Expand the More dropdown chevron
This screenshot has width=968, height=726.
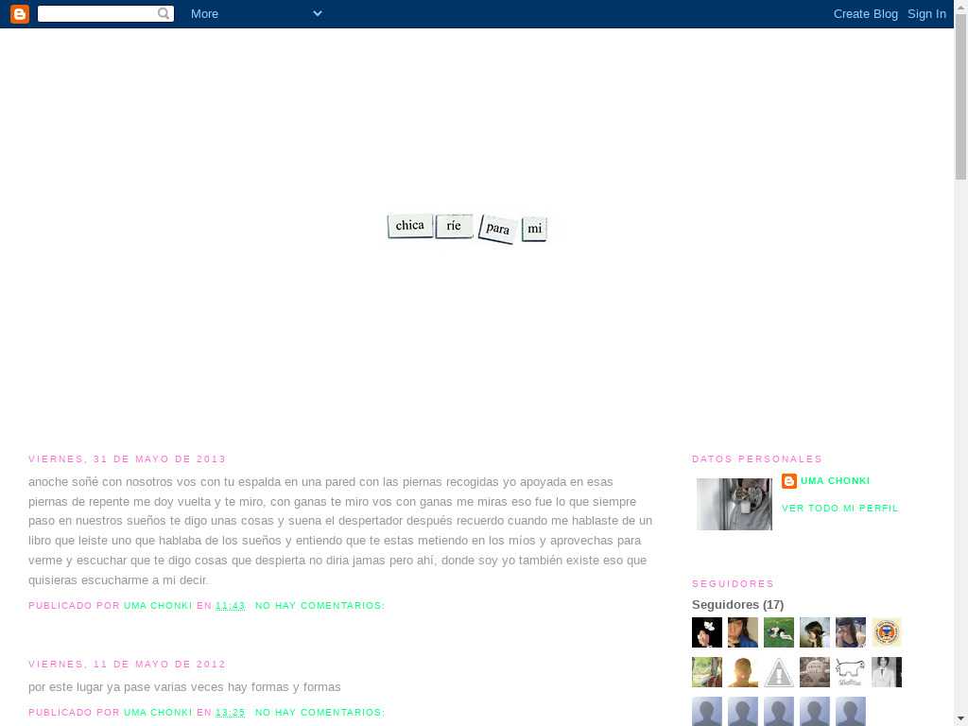pos(317,13)
